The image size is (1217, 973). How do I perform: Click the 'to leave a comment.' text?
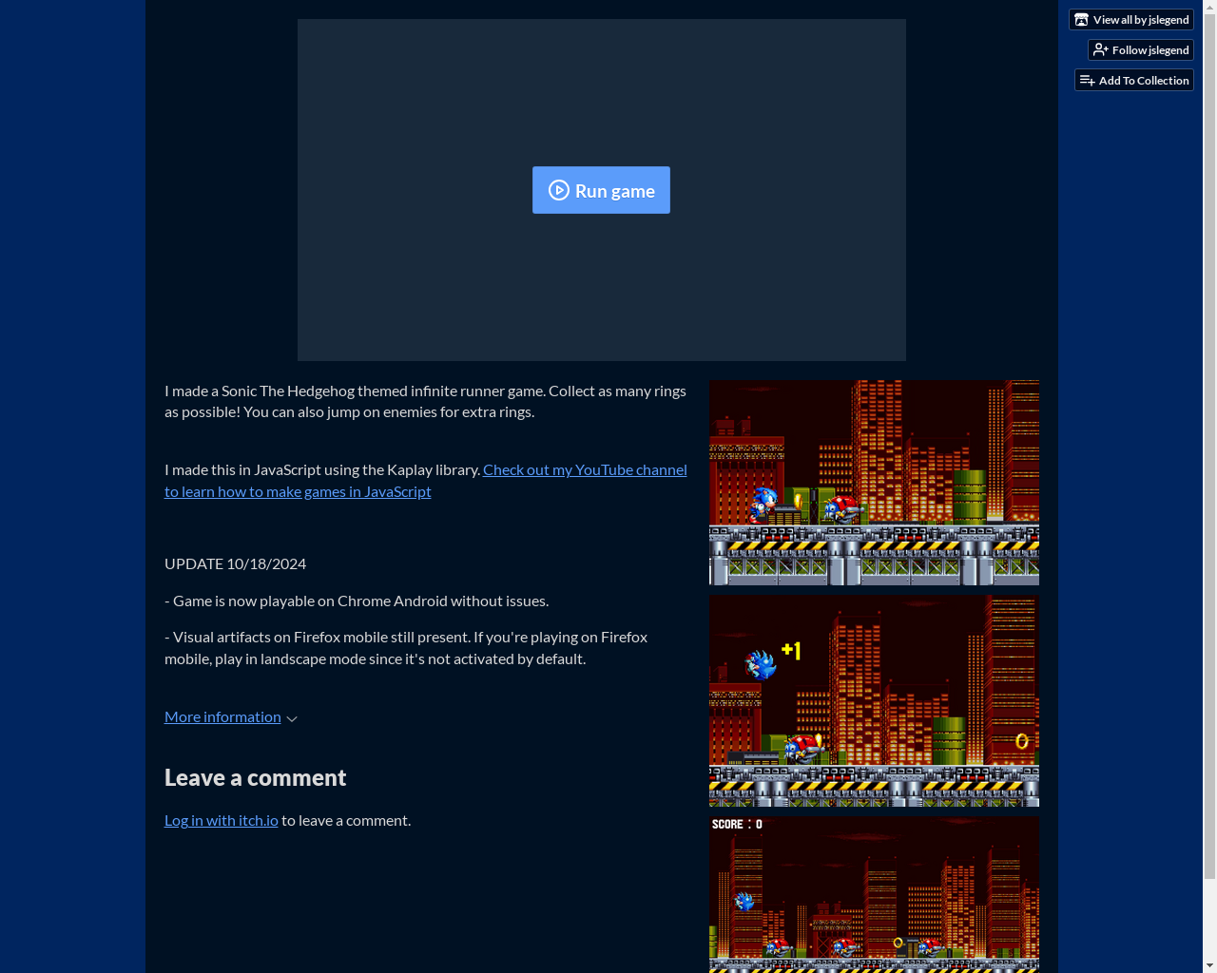click(346, 820)
